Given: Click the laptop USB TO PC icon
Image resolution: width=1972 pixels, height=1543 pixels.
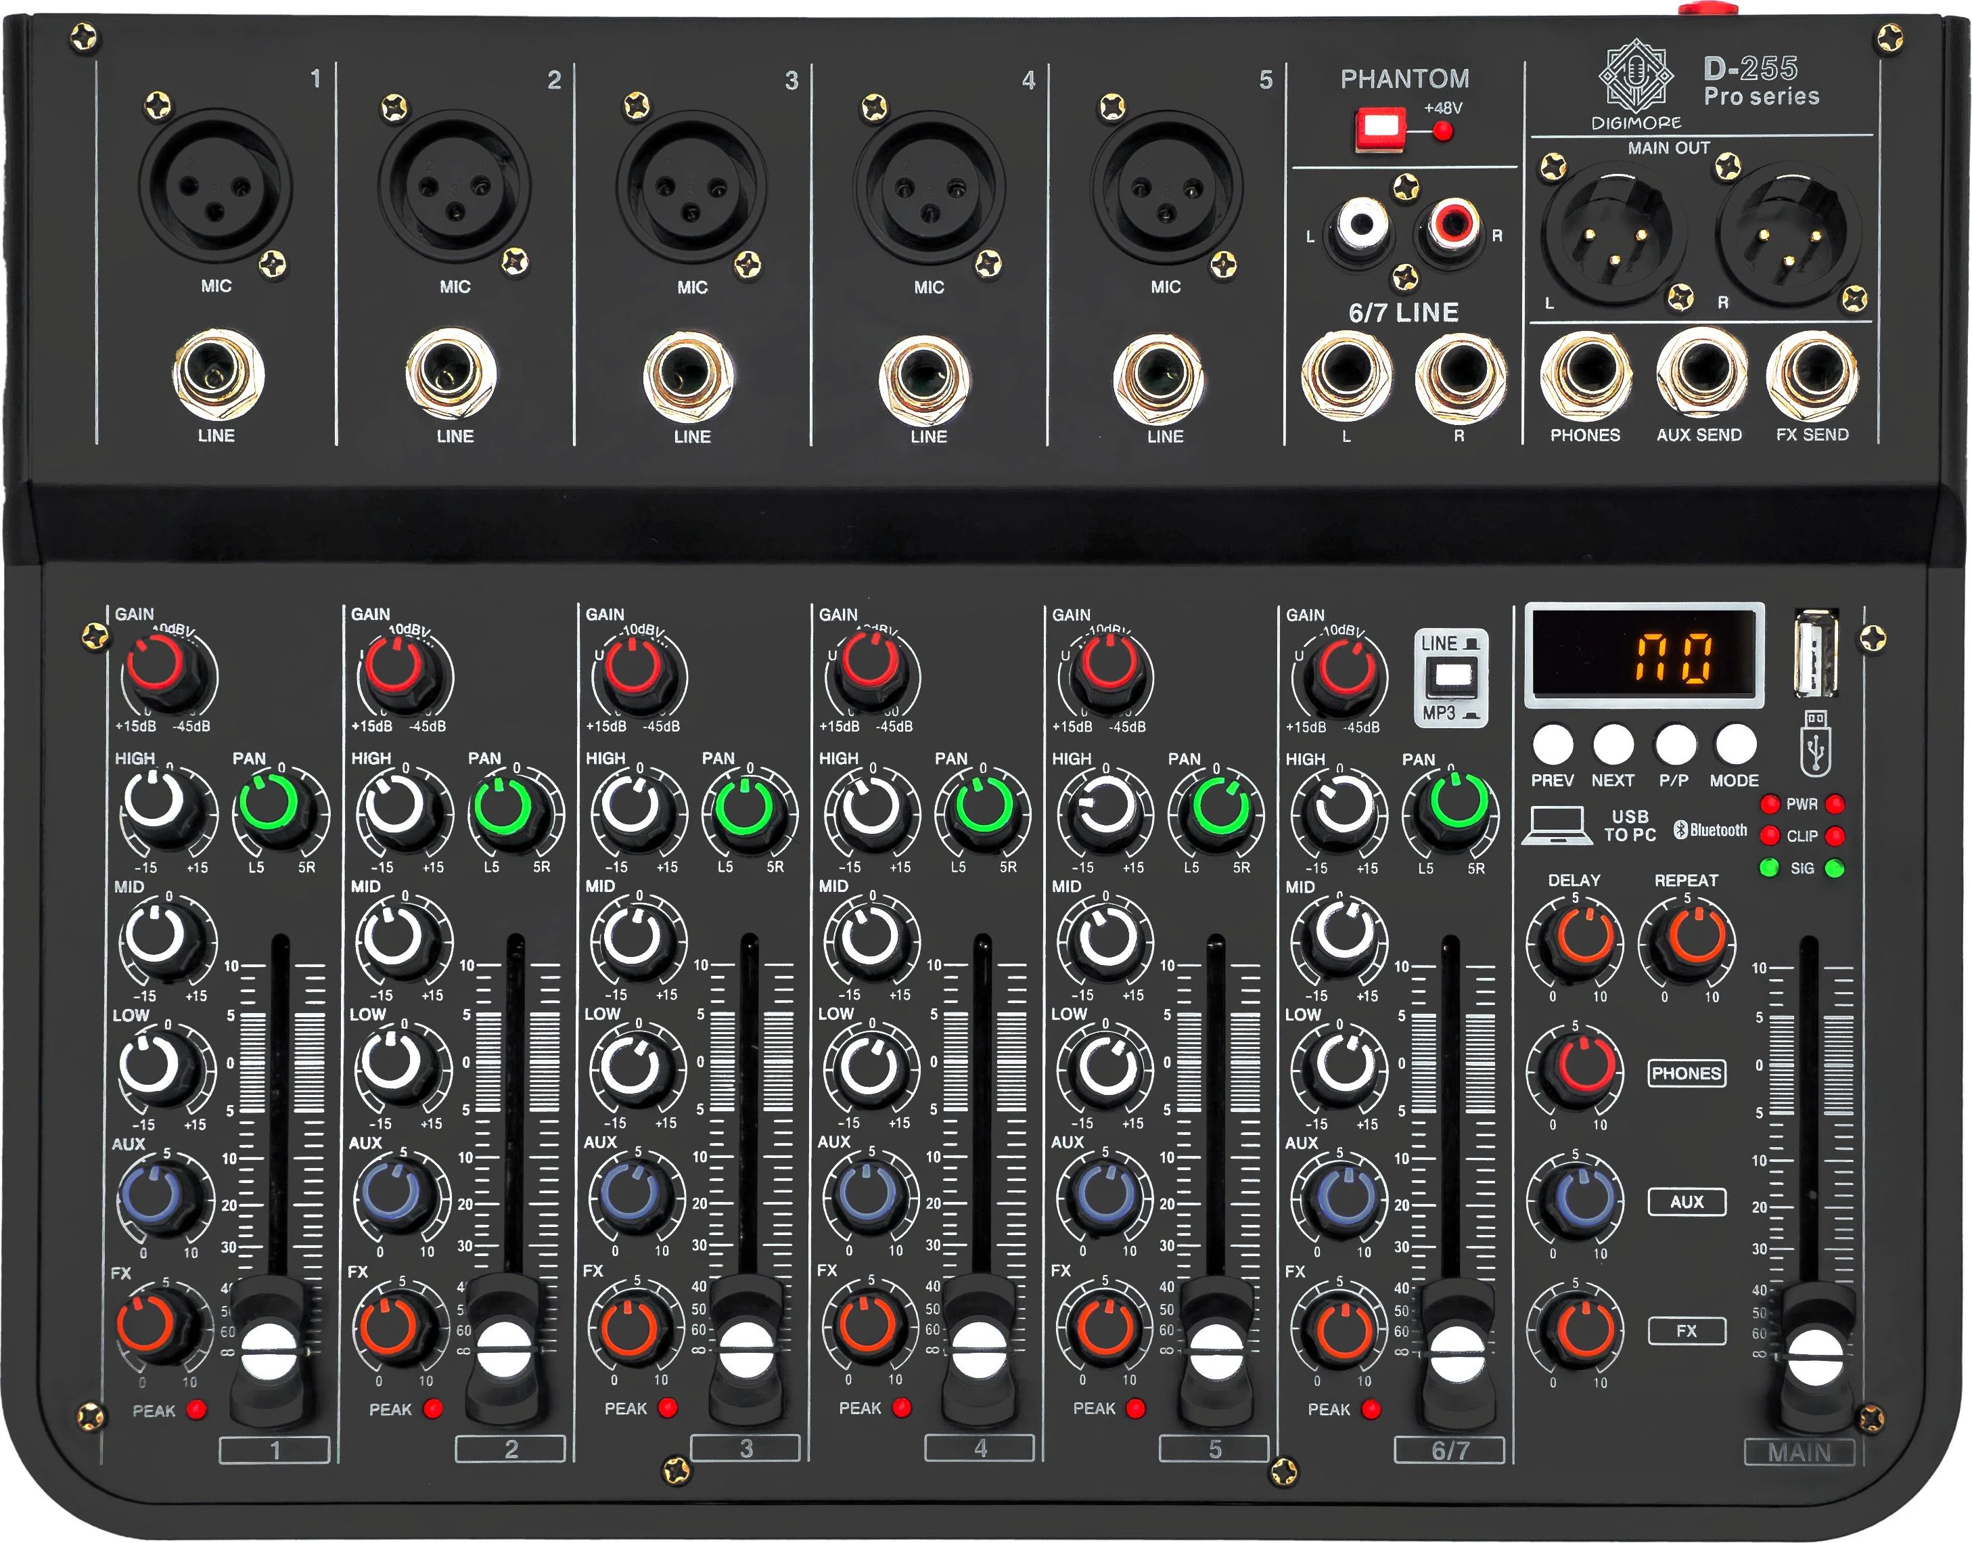Looking at the screenshot, I should pos(1557,826).
